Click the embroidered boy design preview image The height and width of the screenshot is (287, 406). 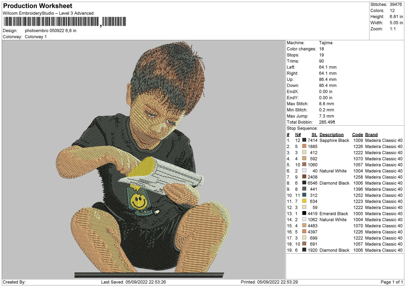pyautogui.click(x=144, y=160)
